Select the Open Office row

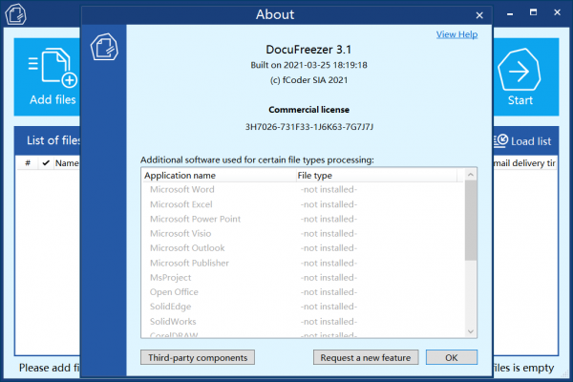point(303,292)
